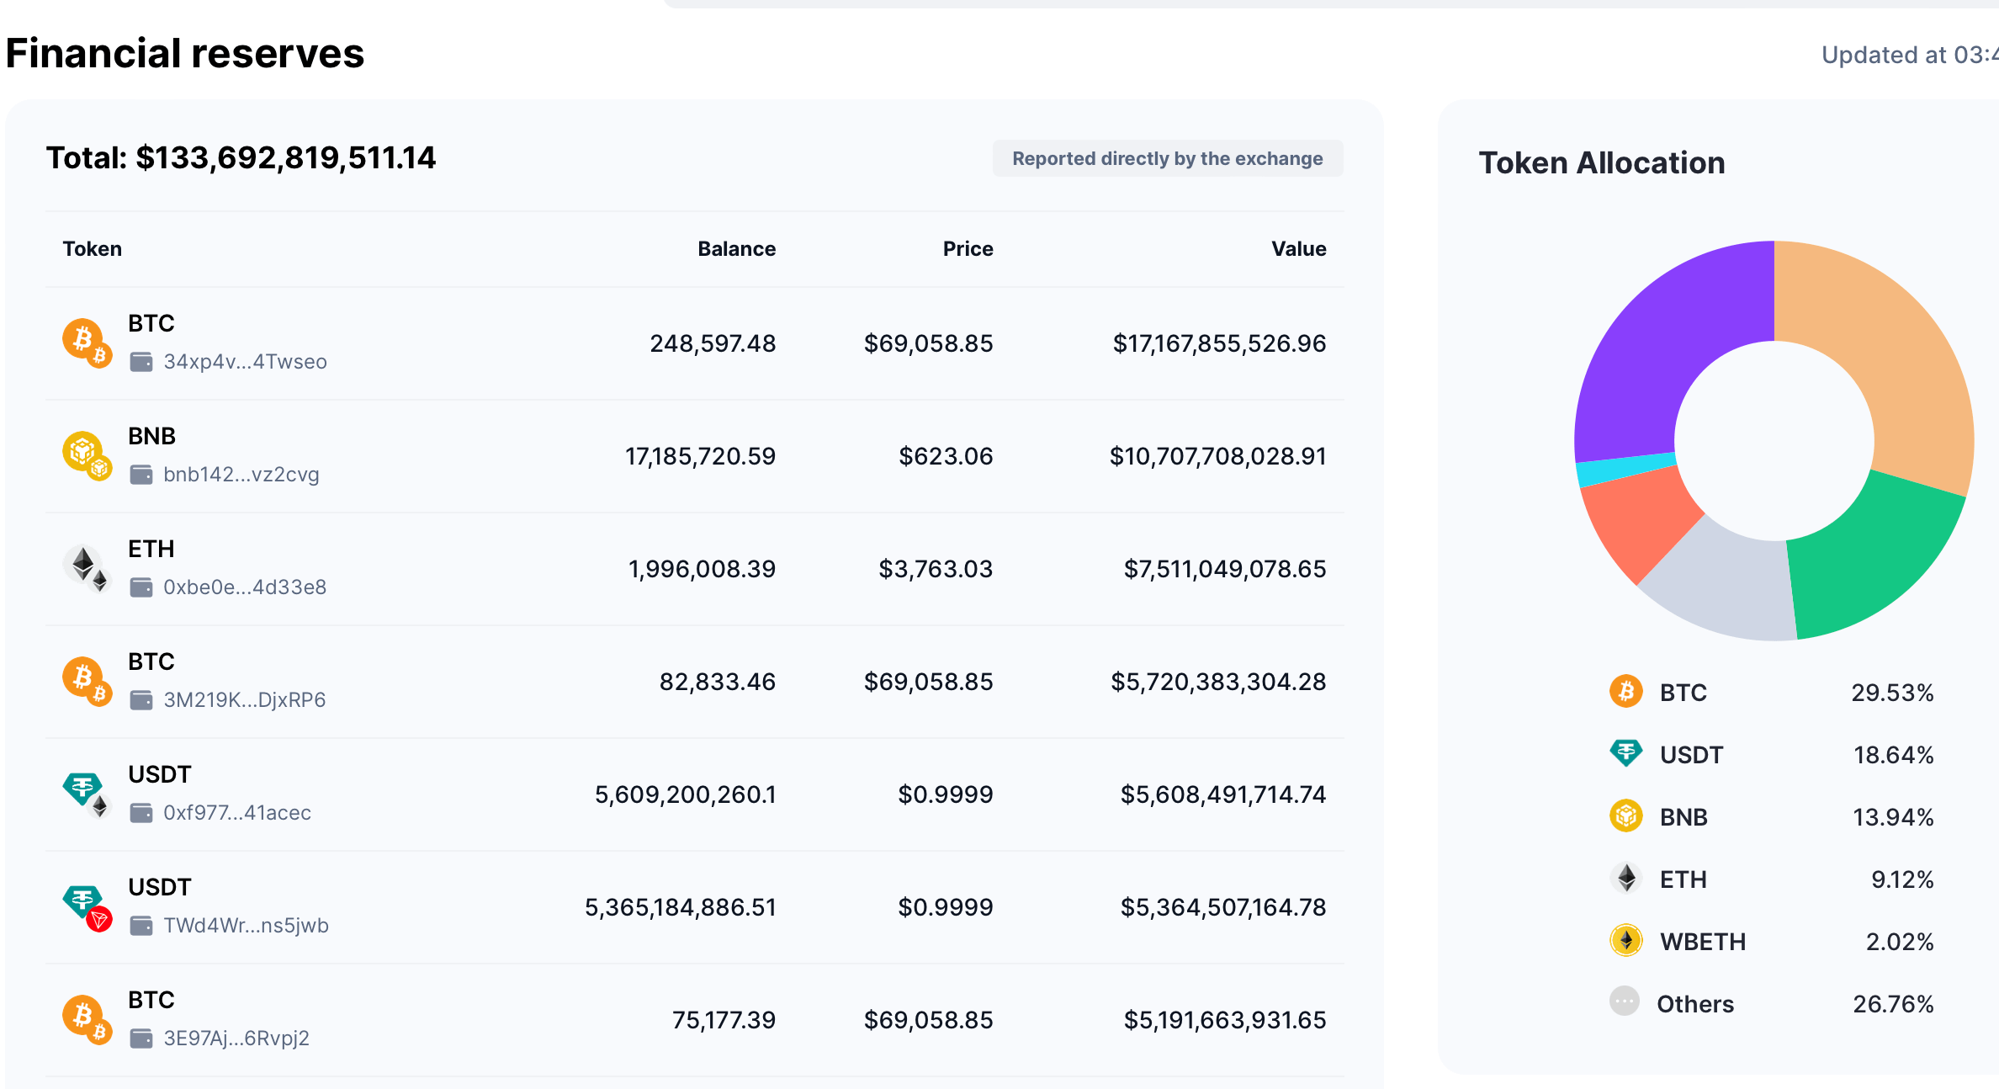Click wallet icon beside TWd4Wr...ns5jwb

(141, 926)
